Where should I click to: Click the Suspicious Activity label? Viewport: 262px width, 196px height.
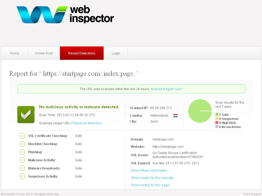[x=43, y=176]
